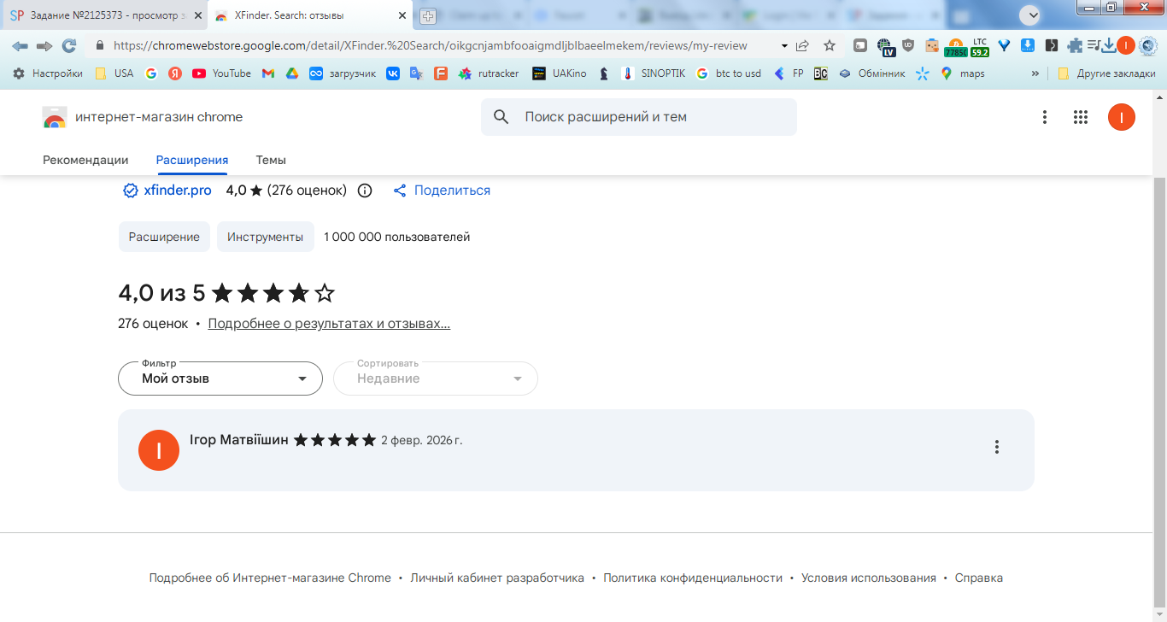Go back with the browser back arrow
1167x622 pixels.
click(20, 45)
